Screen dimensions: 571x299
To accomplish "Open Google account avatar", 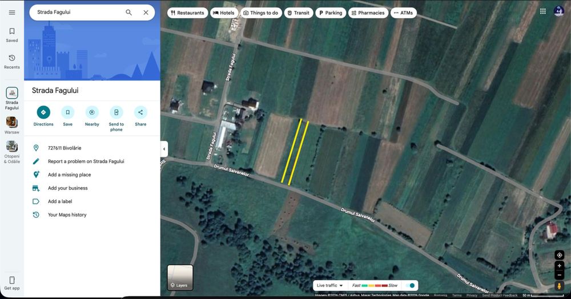I will (558, 11).
